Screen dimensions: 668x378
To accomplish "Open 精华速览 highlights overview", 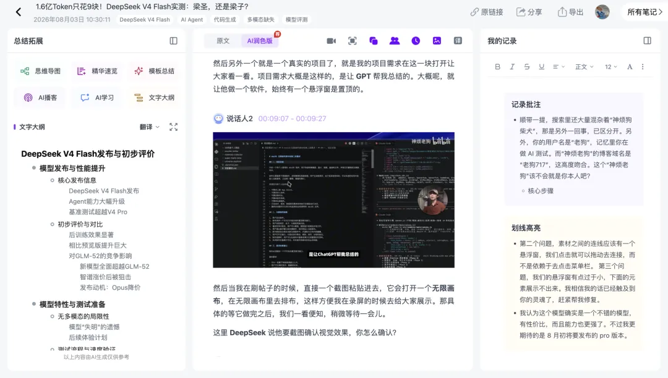I will click(x=97, y=71).
